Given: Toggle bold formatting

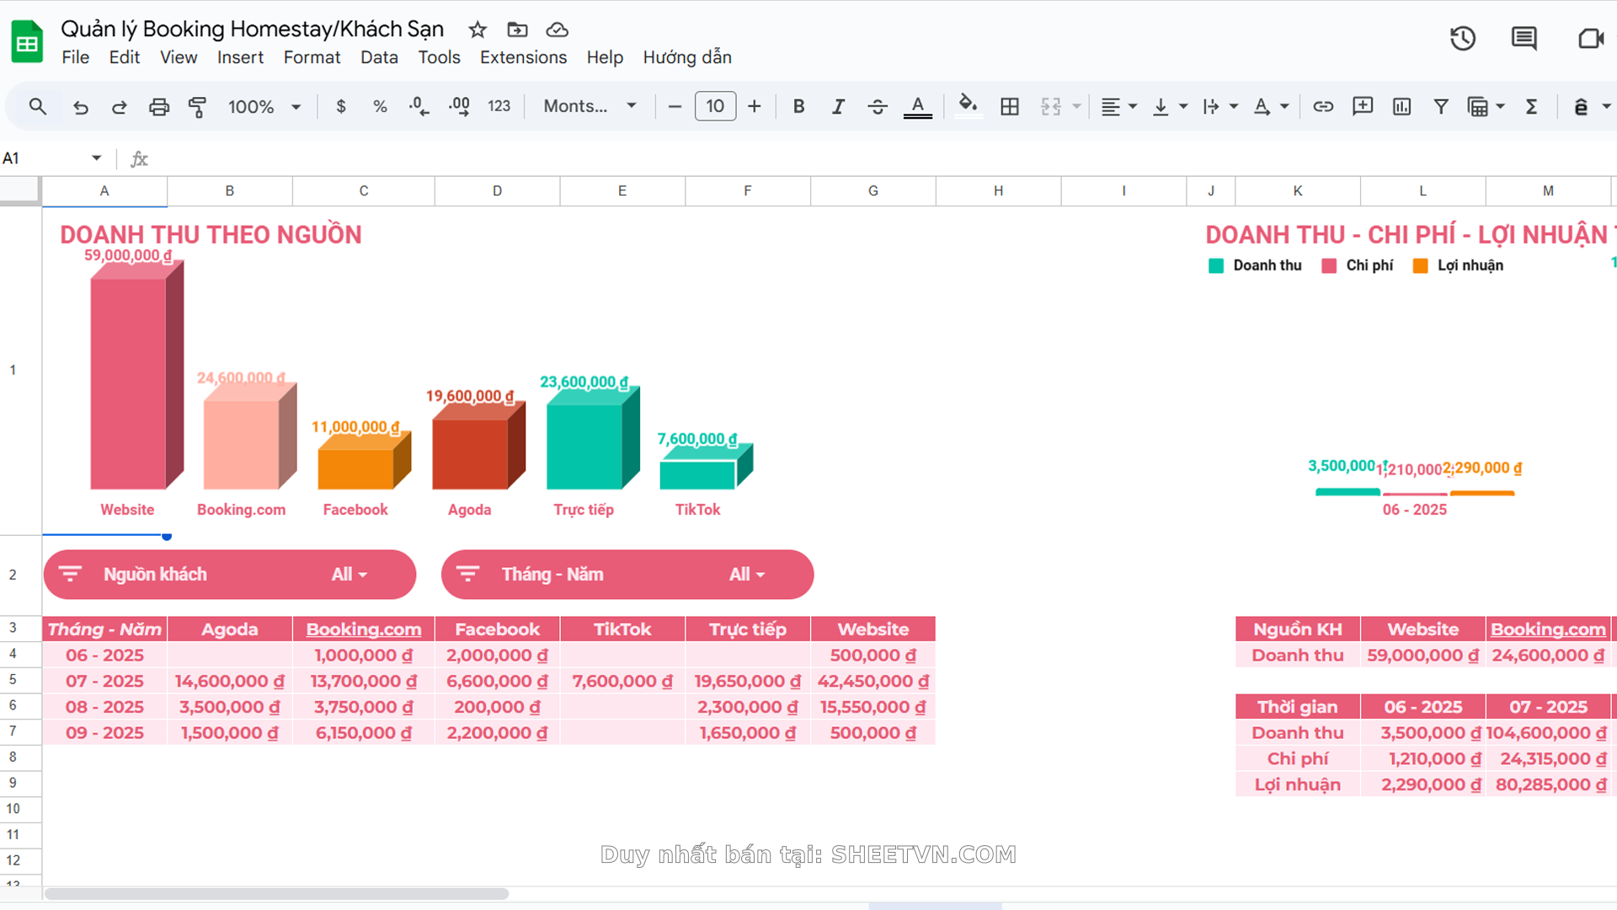Looking at the screenshot, I should coord(798,107).
